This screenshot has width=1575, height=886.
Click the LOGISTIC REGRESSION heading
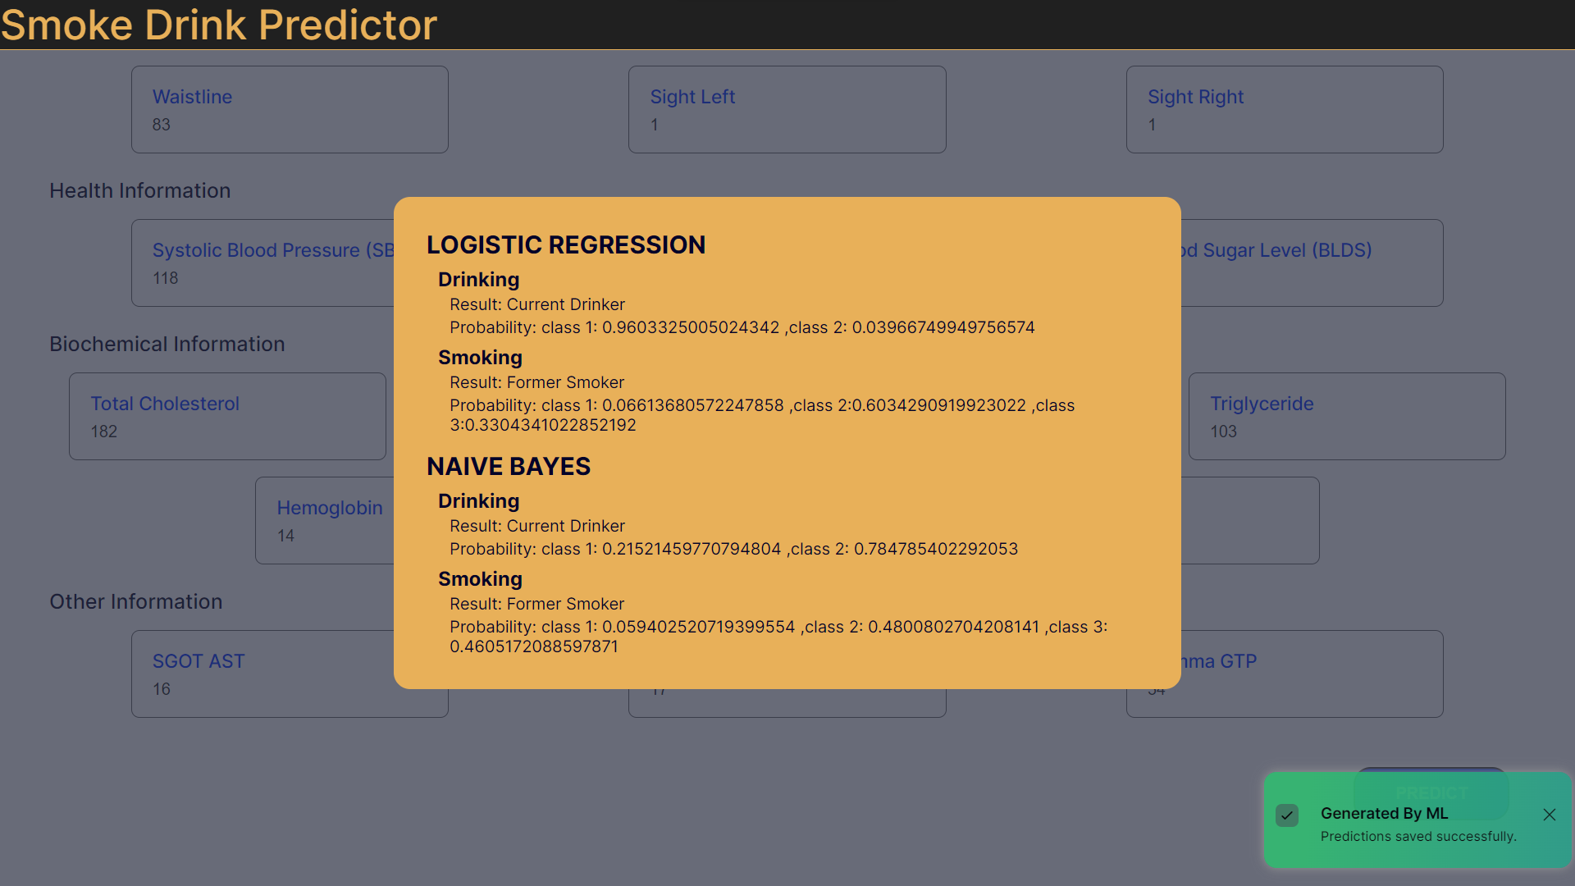(565, 245)
